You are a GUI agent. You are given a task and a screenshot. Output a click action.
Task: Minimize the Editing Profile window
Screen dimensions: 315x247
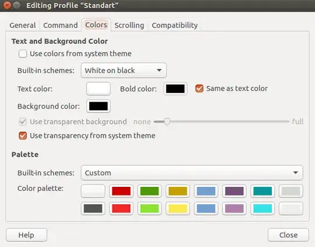(17, 5)
